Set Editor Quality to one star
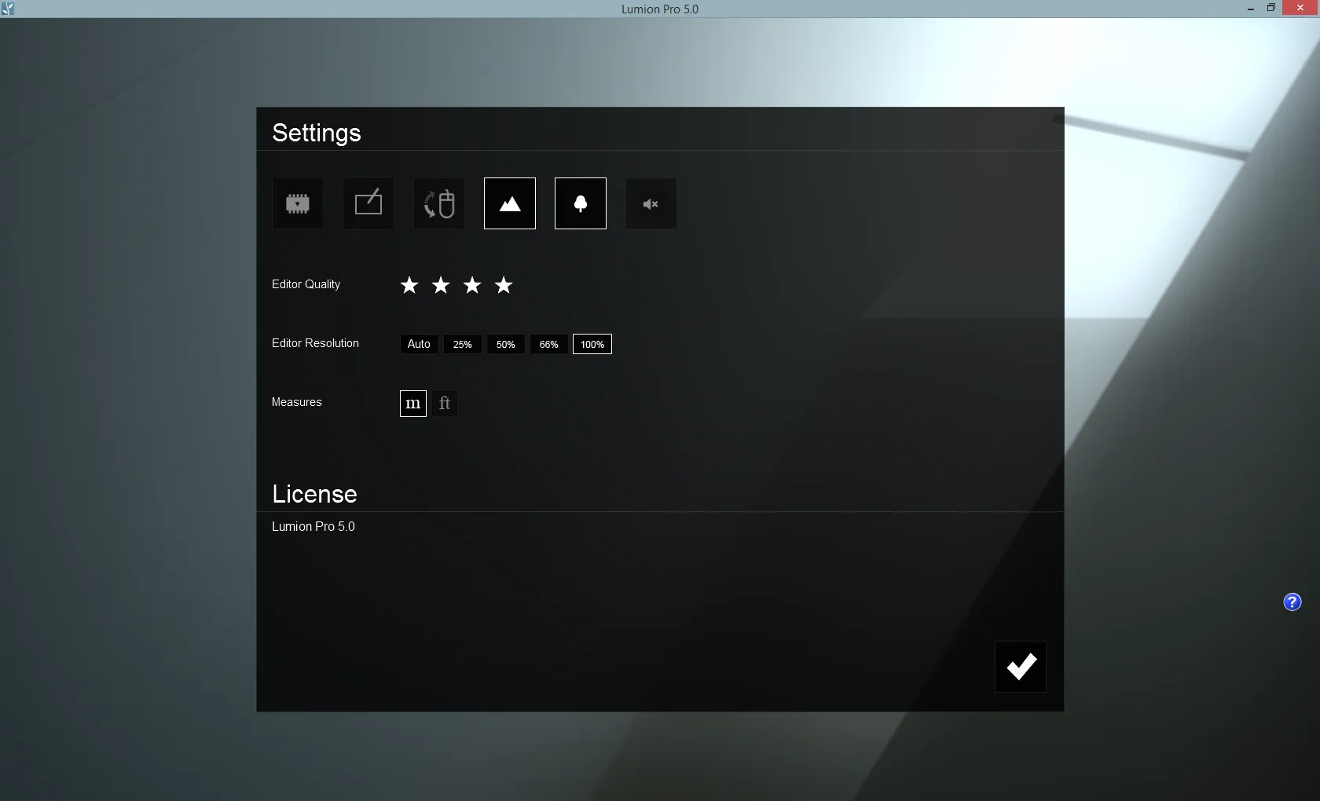This screenshot has height=801, width=1320. click(409, 285)
